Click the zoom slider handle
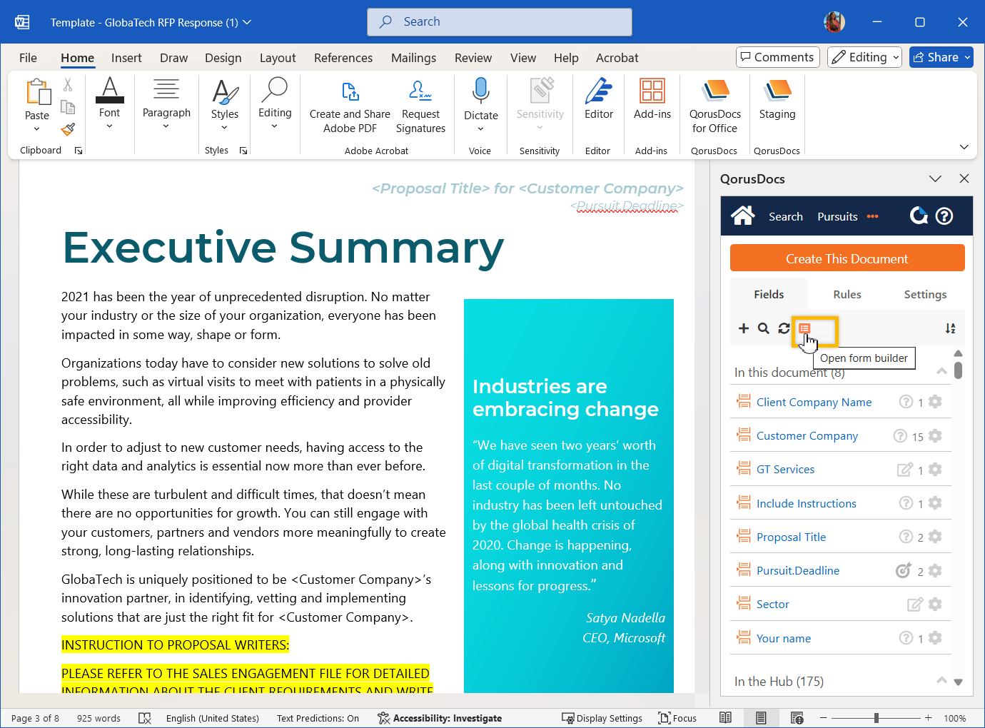Screen dimensions: 985x728 pyautogui.click(x=876, y=718)
